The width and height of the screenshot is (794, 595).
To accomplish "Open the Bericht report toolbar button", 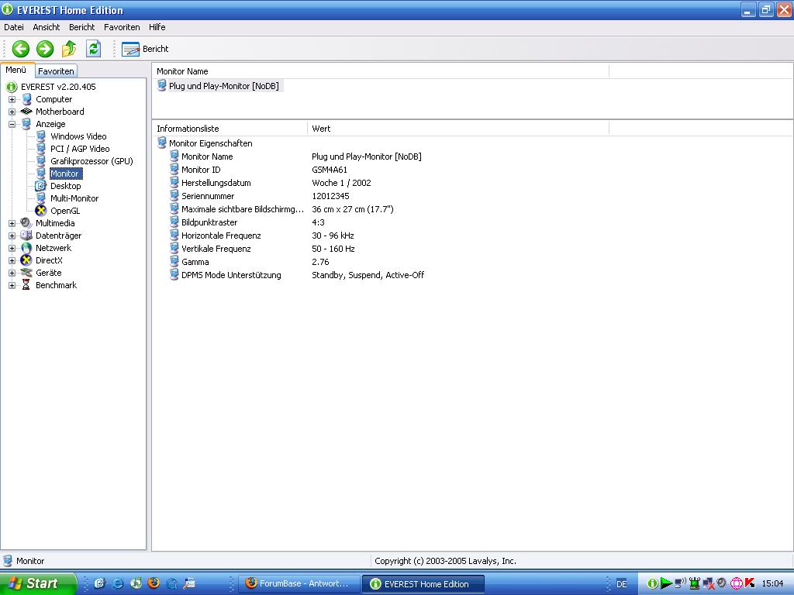I will click(x=145, y=49).
